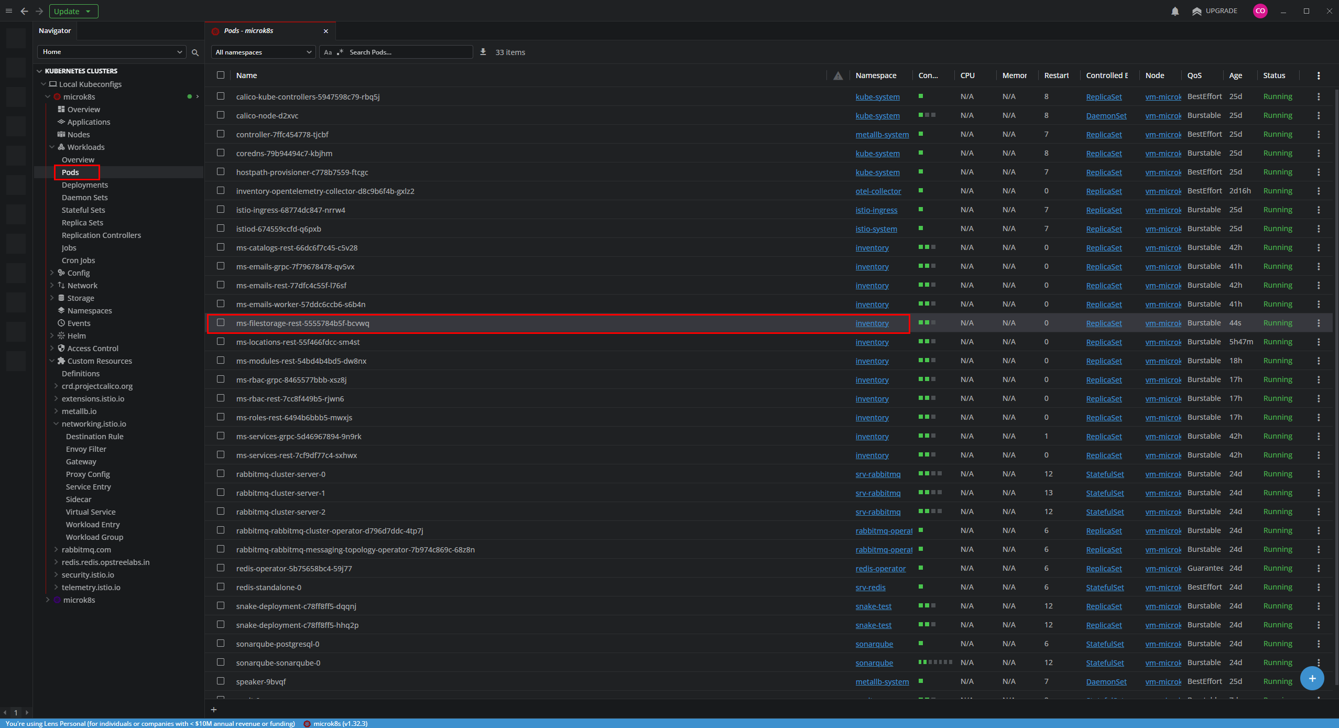
Task: Check the calico-kube-controllers pod checkbox
Action: click(221, 96)
